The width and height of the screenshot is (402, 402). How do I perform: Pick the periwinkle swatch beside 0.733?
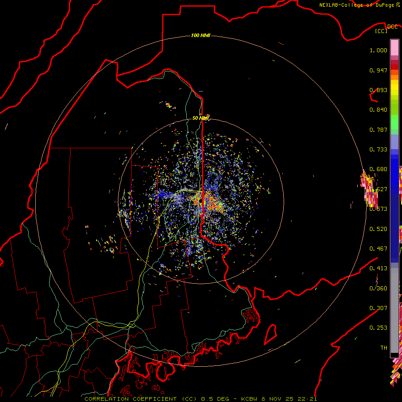point(394,145)
